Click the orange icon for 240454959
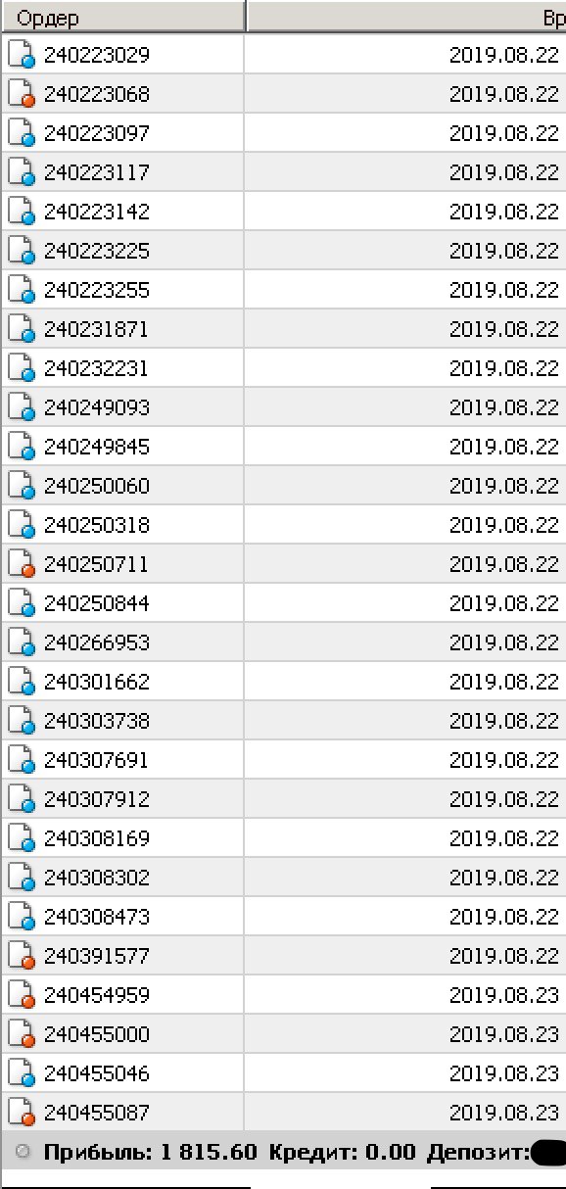This screenshot has height=1189, width=566. (22, 995)
